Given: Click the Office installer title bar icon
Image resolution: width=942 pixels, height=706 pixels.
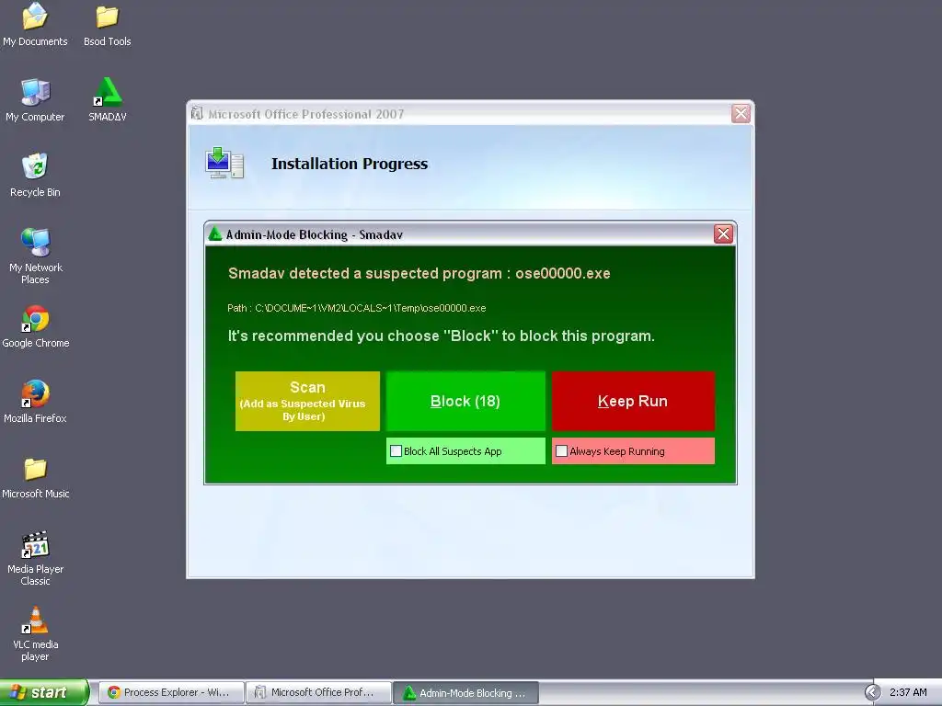Looking at the screenshot, I should pos(197,113).
